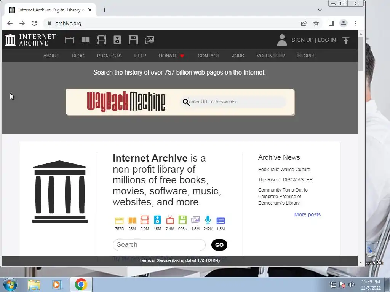The width and height of the screenshot is (390, 292).
Task: Open the JOBS menu item
Action: (238, 56)
